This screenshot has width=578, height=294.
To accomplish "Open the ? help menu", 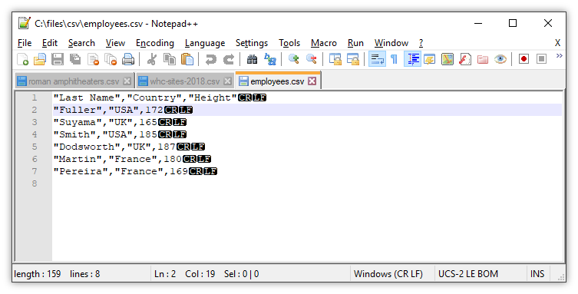I will 421,43.
